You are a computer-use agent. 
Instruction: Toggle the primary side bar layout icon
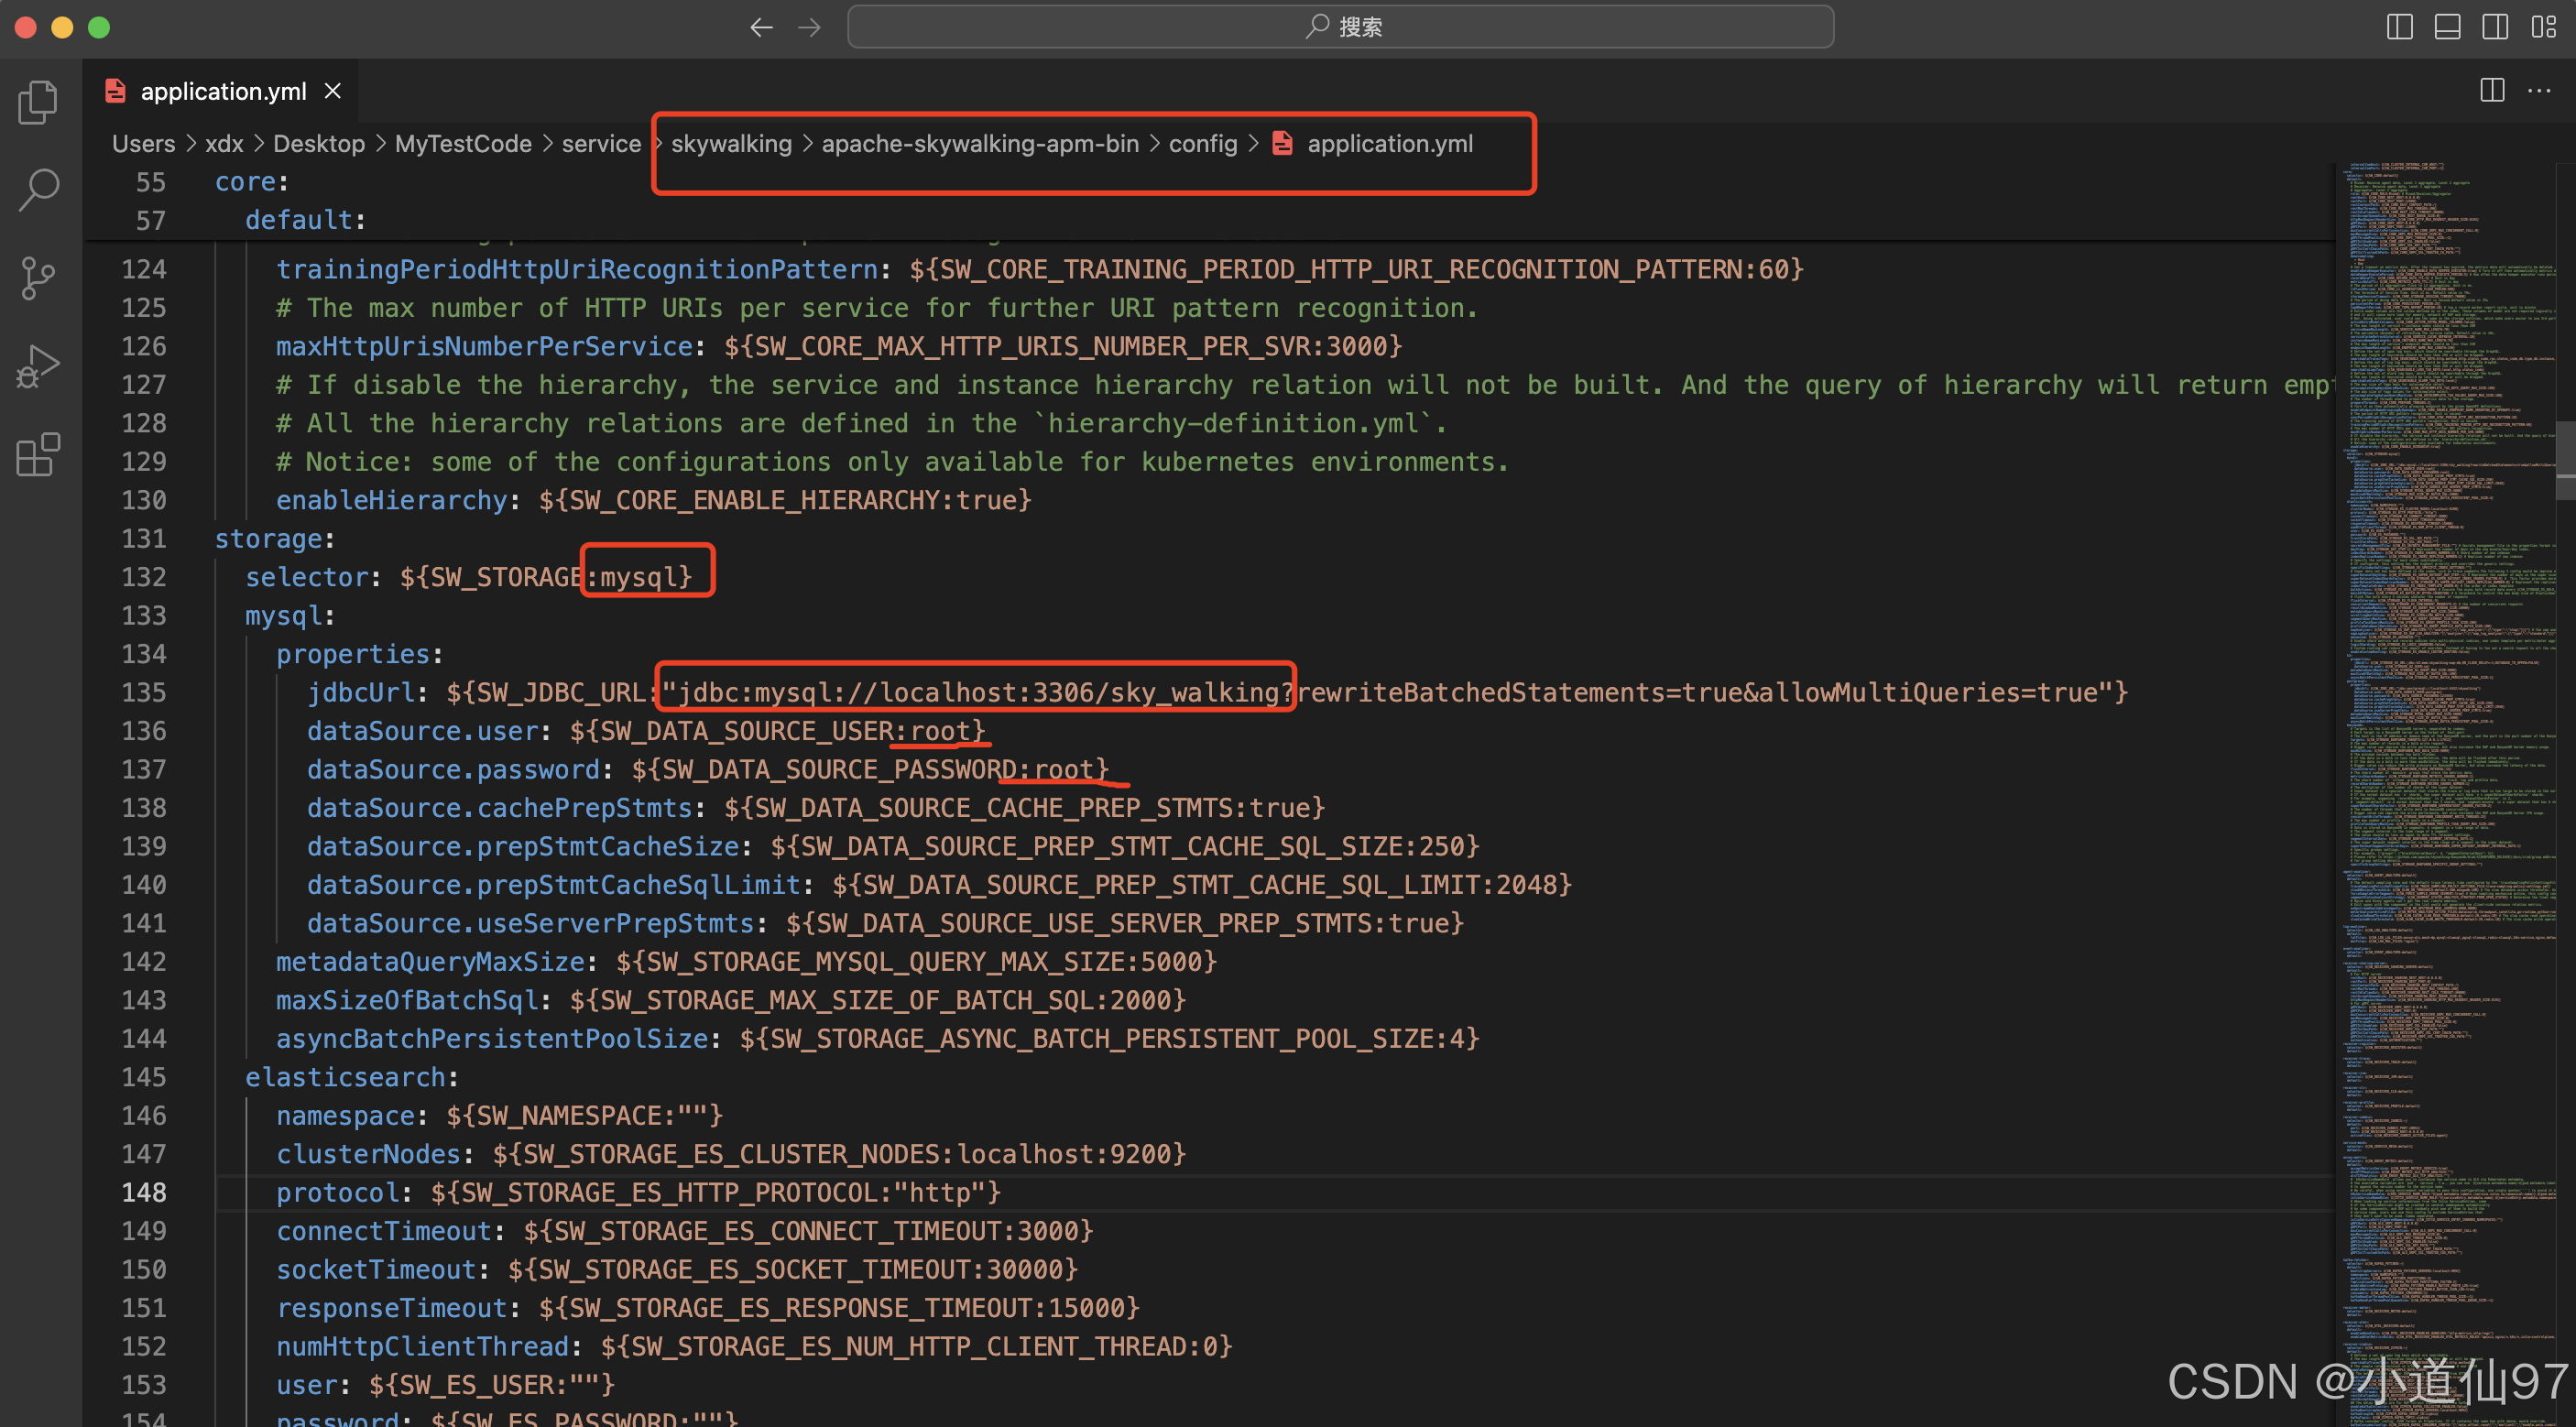pyautogui.click(x=2399, y=27)
